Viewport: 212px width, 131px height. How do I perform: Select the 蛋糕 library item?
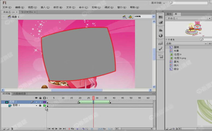pyautogui.click(x=176, y=47)
